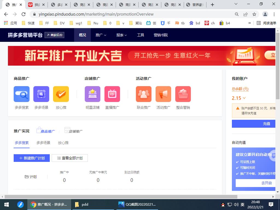Open the QQ截图 image window in taskbar
This screenshot has width=280, height=210.
(x=137, y=205)
